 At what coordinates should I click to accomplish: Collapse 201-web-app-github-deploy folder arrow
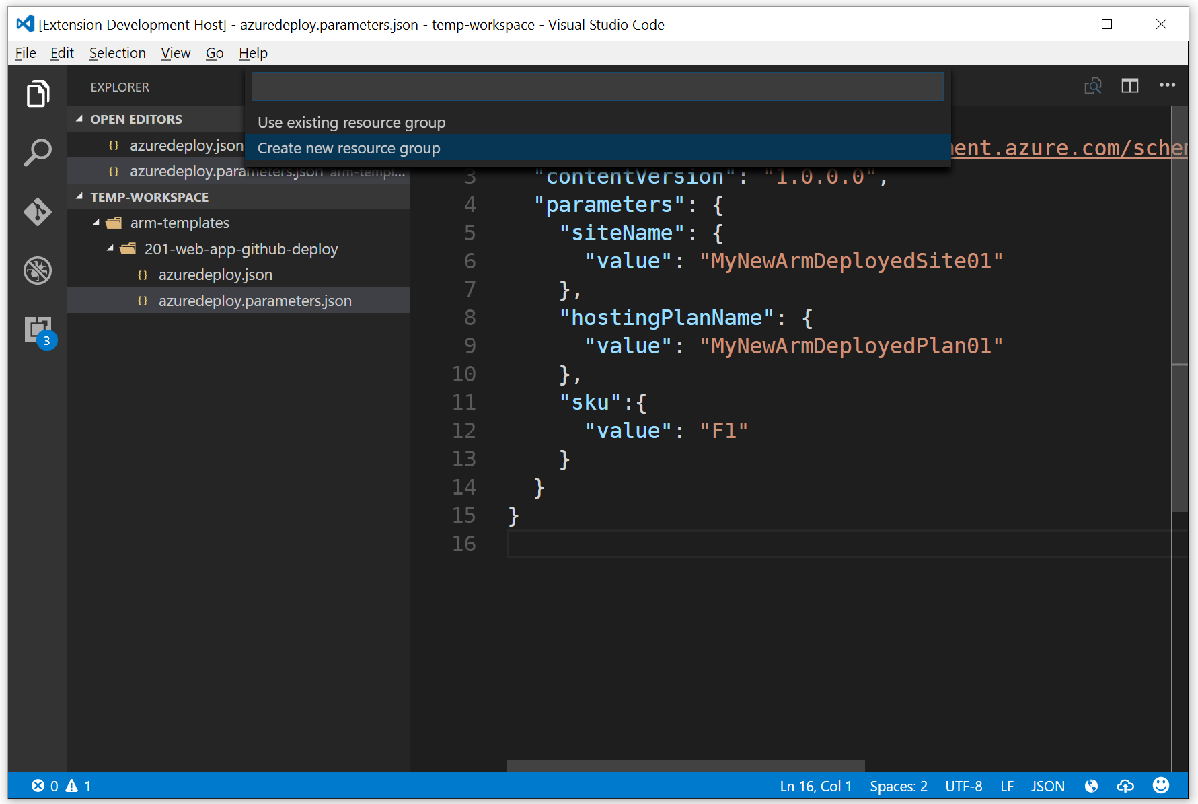[x=110, y=249]
